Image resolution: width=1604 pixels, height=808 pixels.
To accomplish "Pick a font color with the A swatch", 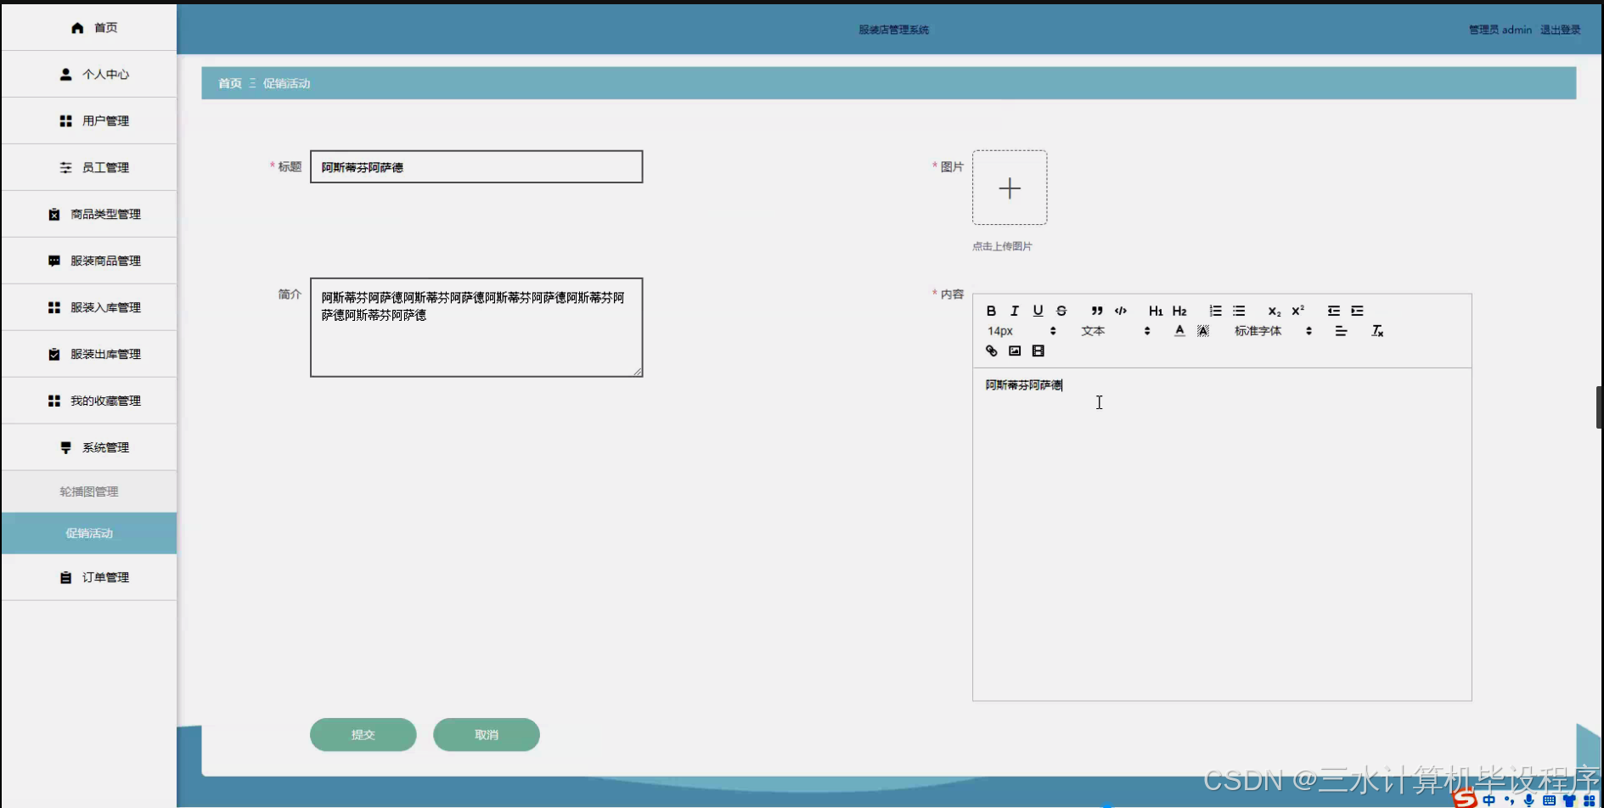I will tap(1179, 331).
